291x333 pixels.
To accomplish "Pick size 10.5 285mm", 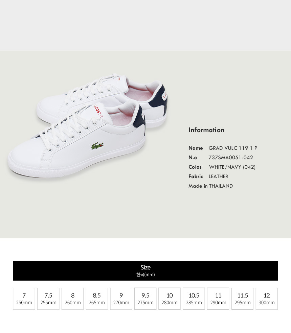I will (194, 299).
